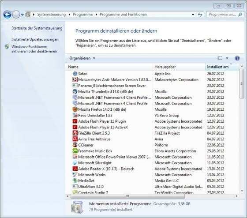This screenshot has width=247, height=218.
Task: Click the horizontal scrollbar thumb
Action: click(x=127, y=196)
